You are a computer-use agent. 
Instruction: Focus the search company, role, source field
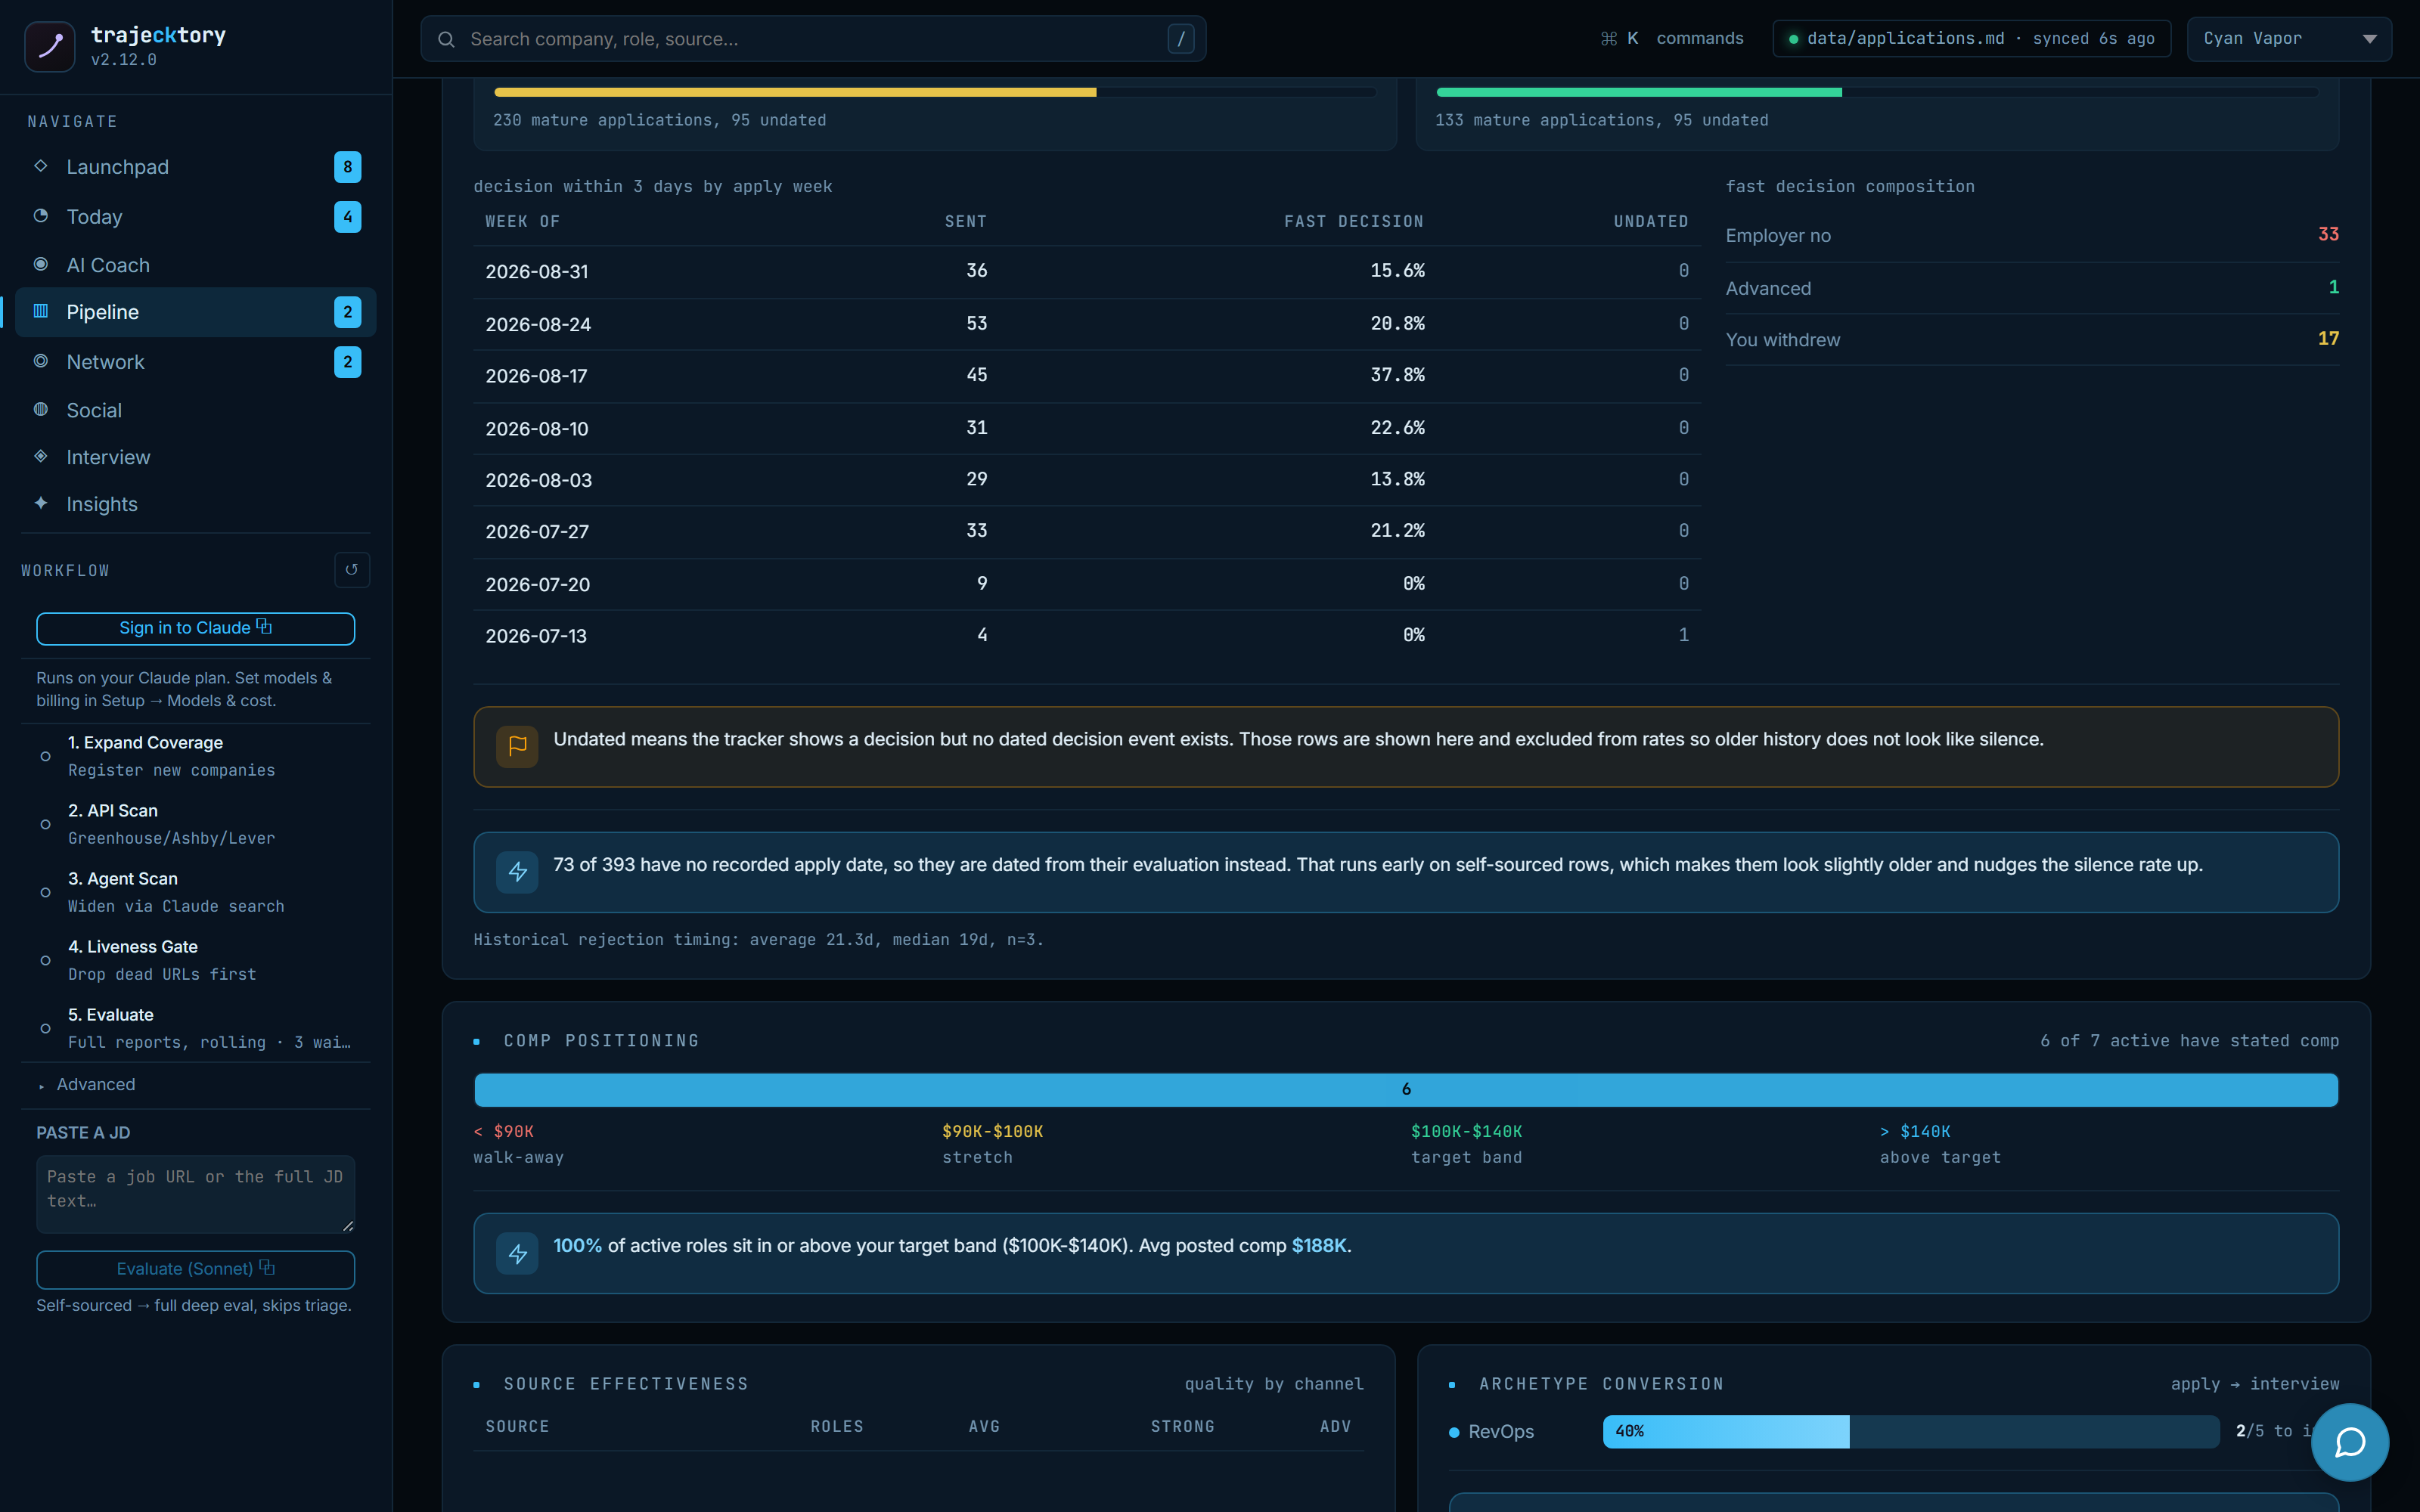(813, 39)
